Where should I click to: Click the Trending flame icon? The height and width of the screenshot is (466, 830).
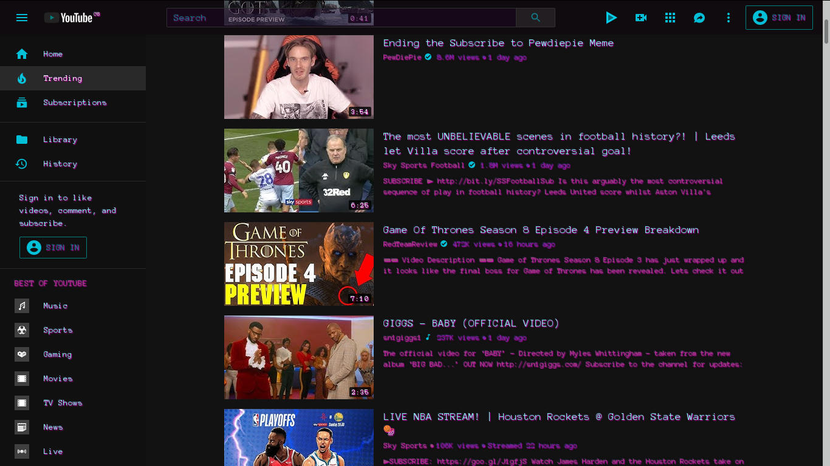click(x=22, y=78)
